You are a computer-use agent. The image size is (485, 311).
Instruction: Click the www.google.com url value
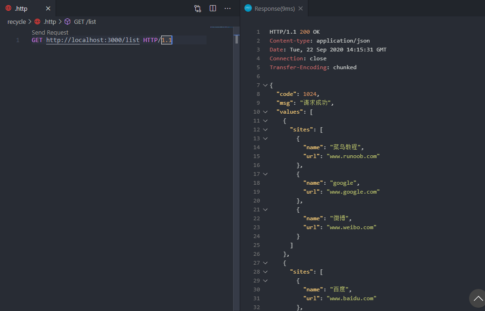click(353, 192)
